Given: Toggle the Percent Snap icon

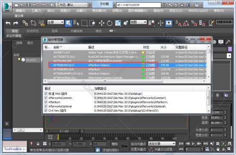Looking at the screenshot, I should (x=194, y=23).
